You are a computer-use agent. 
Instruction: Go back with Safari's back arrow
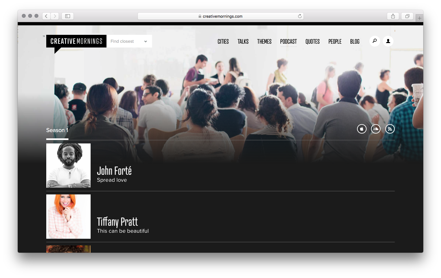(x=46, y=16)
